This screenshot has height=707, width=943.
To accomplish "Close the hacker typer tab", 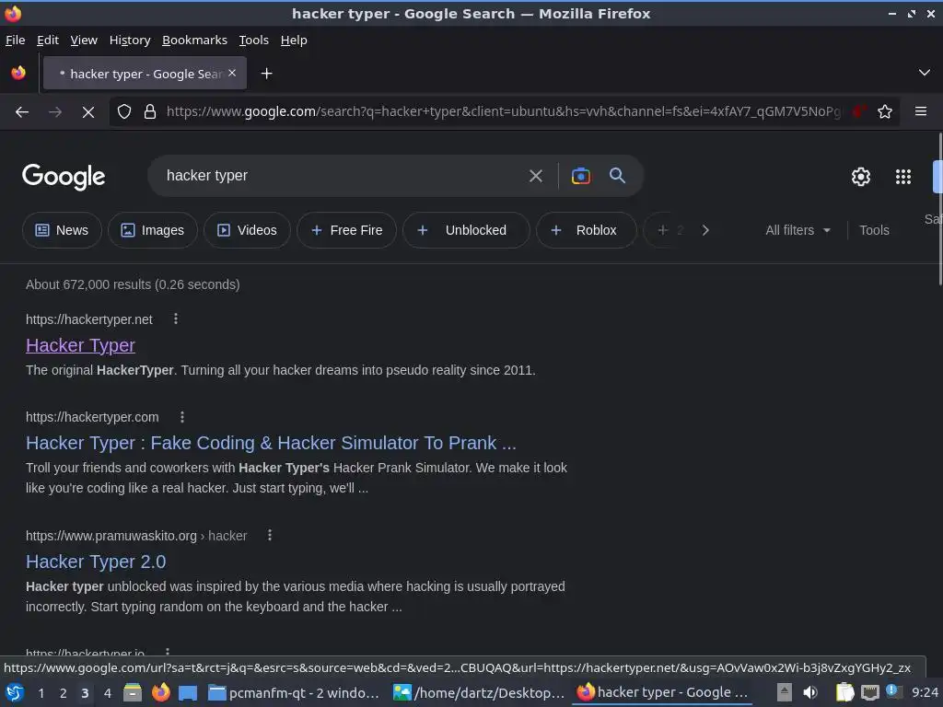I will click(x=232, y=73).
